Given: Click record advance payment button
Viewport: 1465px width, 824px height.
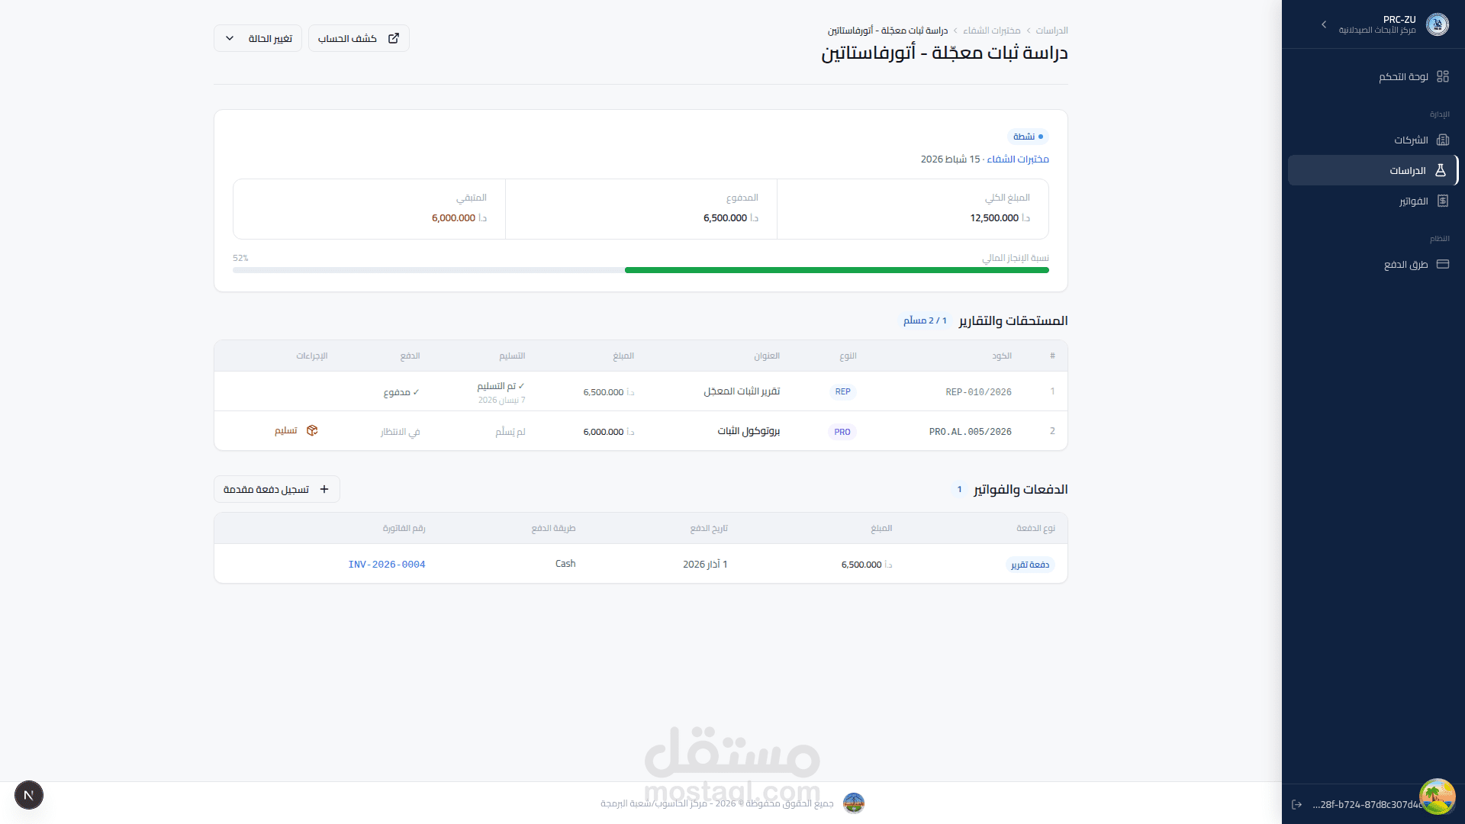Looking at the screenshot, I should coord(276,489).
